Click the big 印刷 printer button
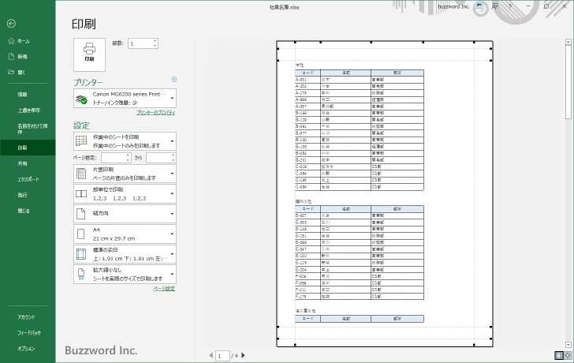The width and height of the screenshot is (574, 363). click(89, 54)
